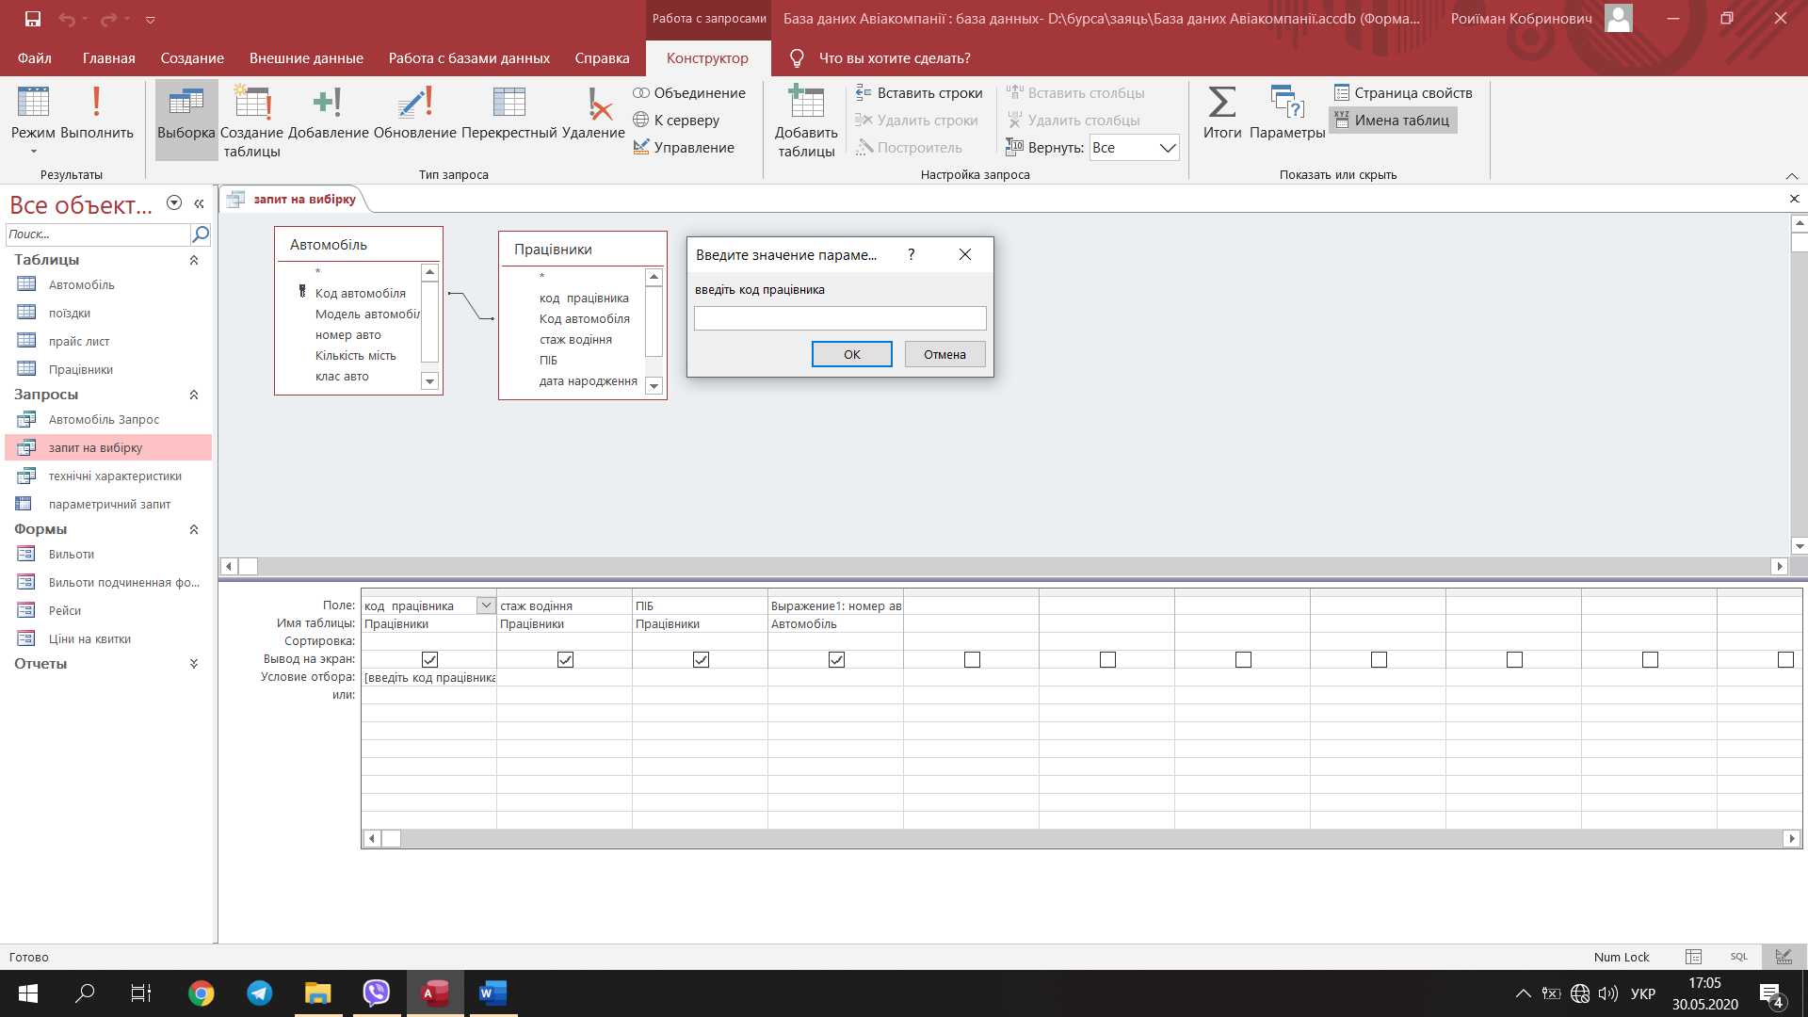Open field dropdown for код працівника
1808x1017 pixels.
486,605
